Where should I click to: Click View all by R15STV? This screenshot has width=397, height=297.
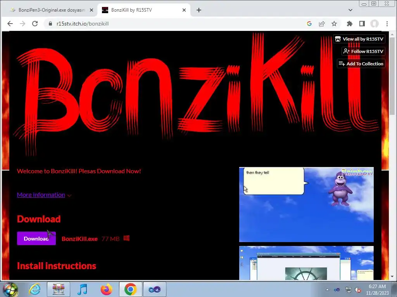point(359,39)
